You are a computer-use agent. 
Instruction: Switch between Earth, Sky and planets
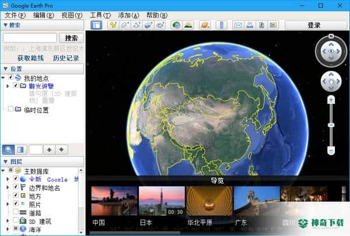point(205,25)
